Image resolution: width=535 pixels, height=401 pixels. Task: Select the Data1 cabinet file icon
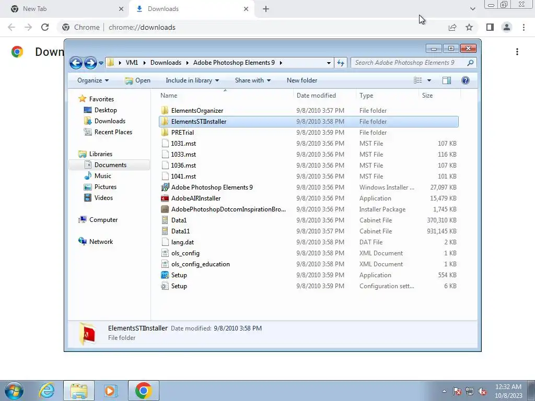coord(165,220)
